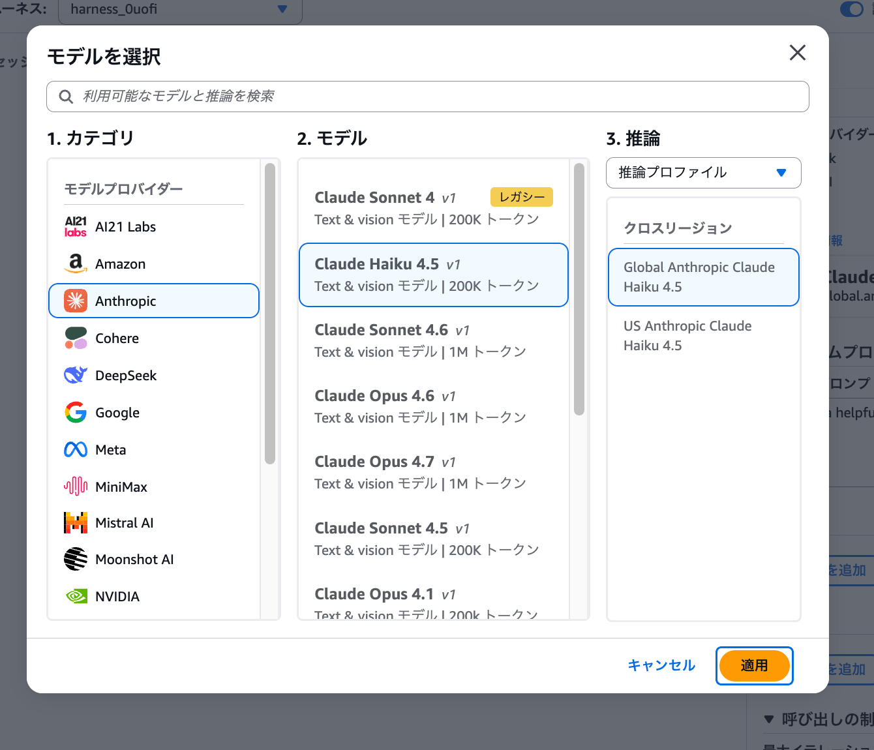Click the Anthropic starburst logo icon

pos(76,301)
